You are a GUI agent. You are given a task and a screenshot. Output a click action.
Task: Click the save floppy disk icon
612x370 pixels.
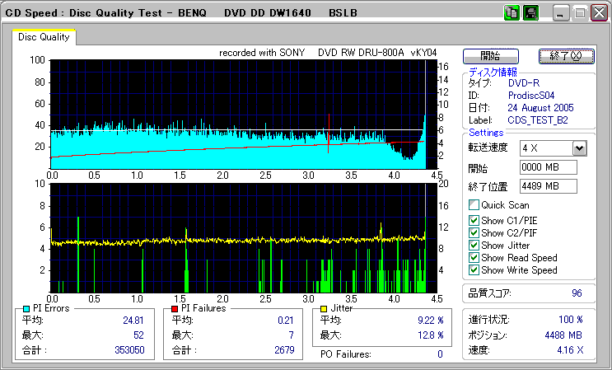click(x=531, y=13)
